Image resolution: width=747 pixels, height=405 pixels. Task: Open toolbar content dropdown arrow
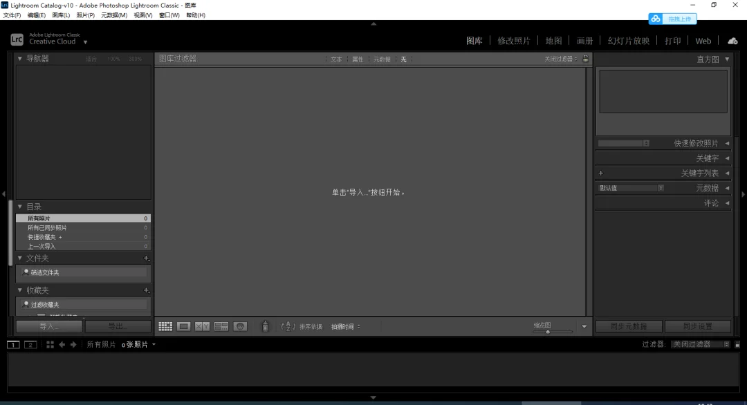point(584,326)
